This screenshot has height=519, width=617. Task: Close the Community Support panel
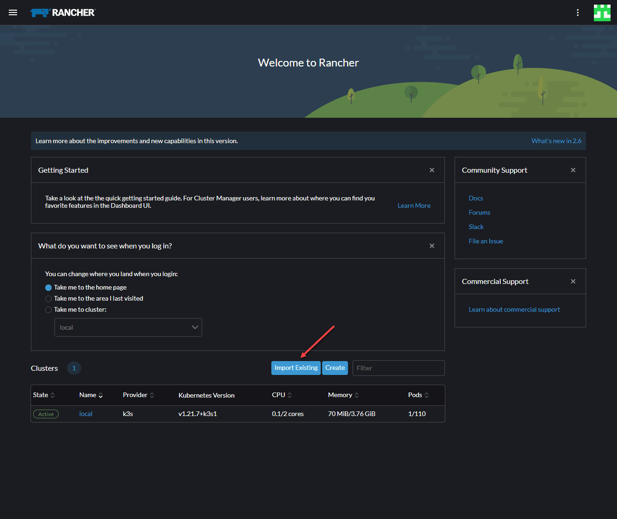pyautogui.click(x=573, y=170)
